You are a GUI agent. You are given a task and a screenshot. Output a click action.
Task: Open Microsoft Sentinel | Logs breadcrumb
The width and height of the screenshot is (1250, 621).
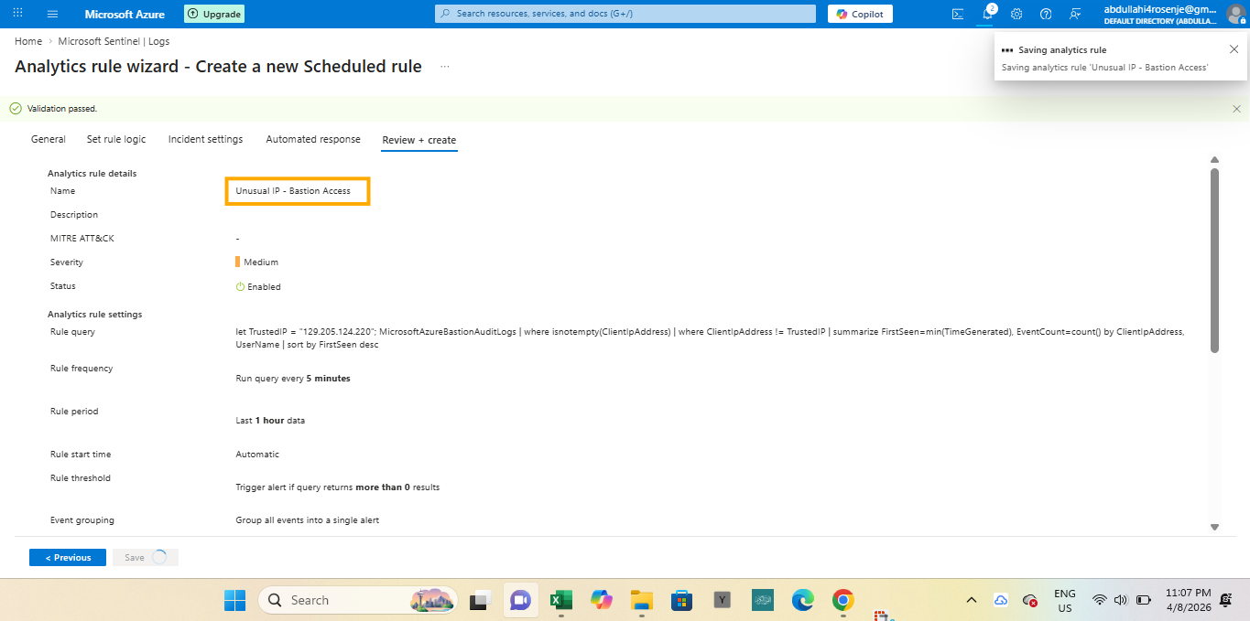114,41
